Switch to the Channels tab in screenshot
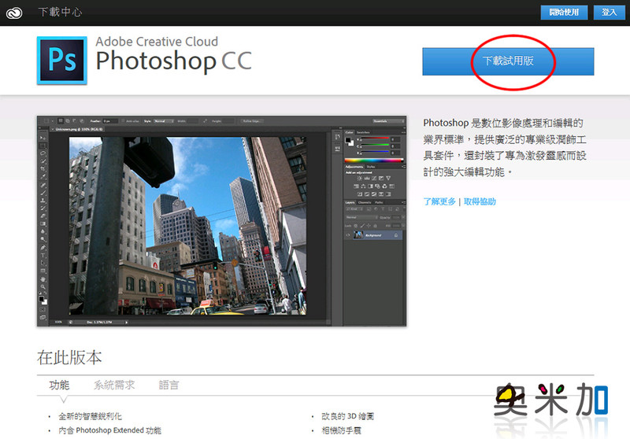The width and height of the screenshot is (630, 439). click(x=365, y=203)
